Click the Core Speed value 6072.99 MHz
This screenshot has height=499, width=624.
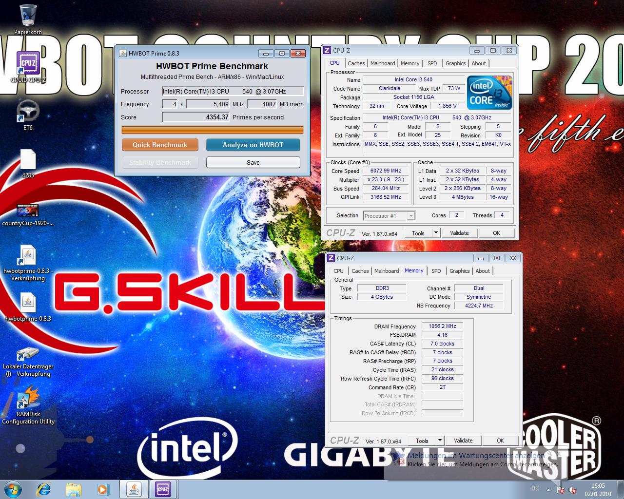click(386, 171)
